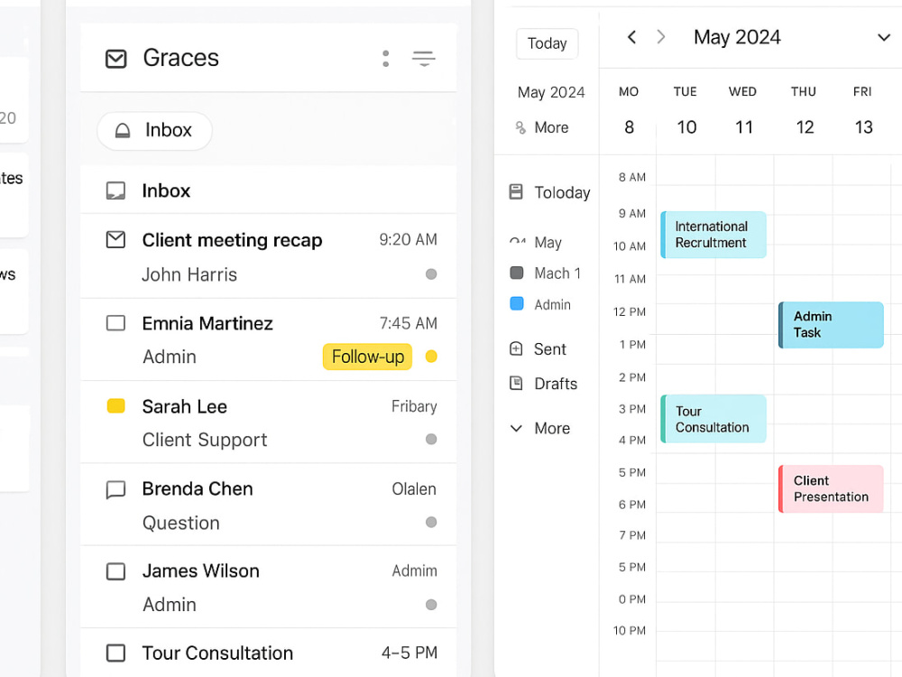Select Monday 8 column header

click(x=629, y=110)
